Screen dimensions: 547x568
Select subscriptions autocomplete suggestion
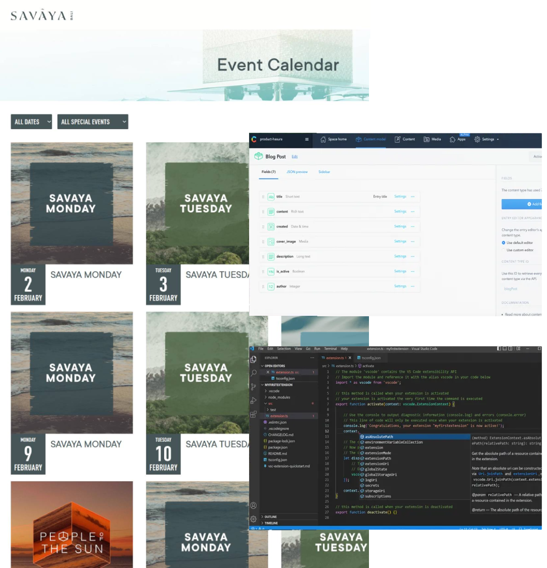(415, 497)
